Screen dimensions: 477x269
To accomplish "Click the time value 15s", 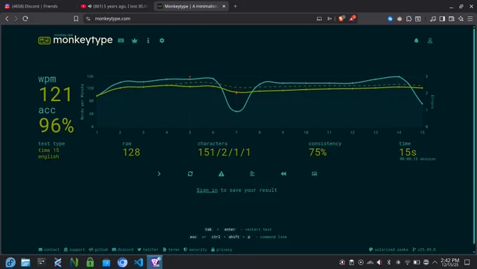I will click(x=408, y=152).
